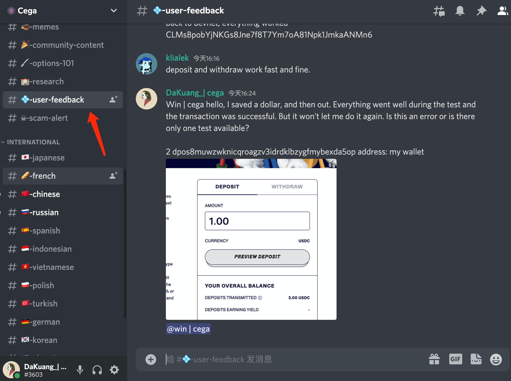Open the scam-alert channel
The width and height of the screenshot is (511, 381).
tap(48, 118)
